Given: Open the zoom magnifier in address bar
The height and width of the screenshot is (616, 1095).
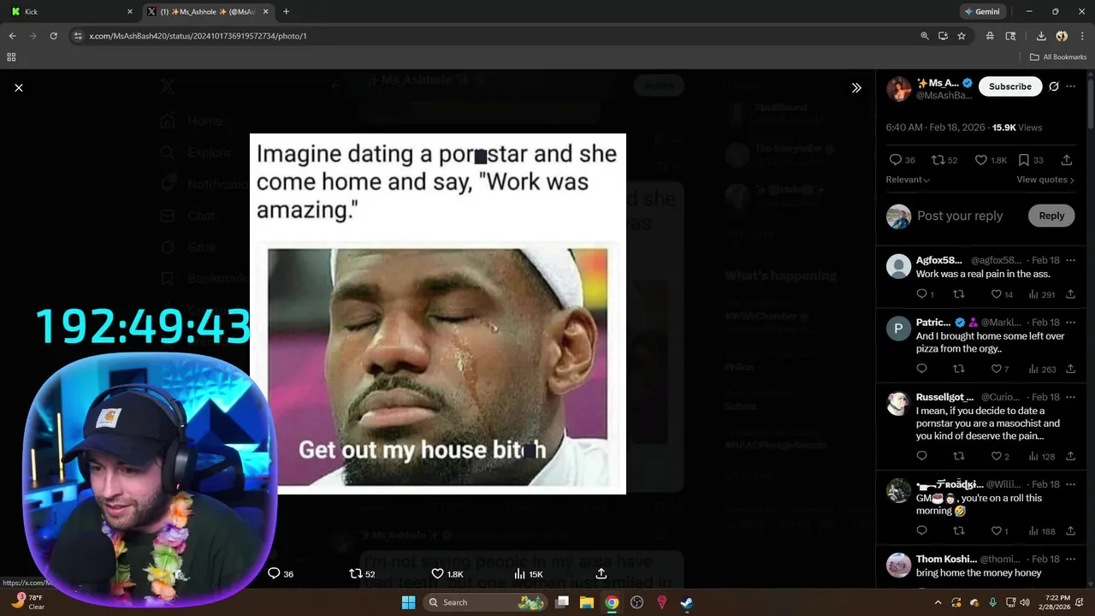Looking at the screenshot, I should [x=925, y=36].
